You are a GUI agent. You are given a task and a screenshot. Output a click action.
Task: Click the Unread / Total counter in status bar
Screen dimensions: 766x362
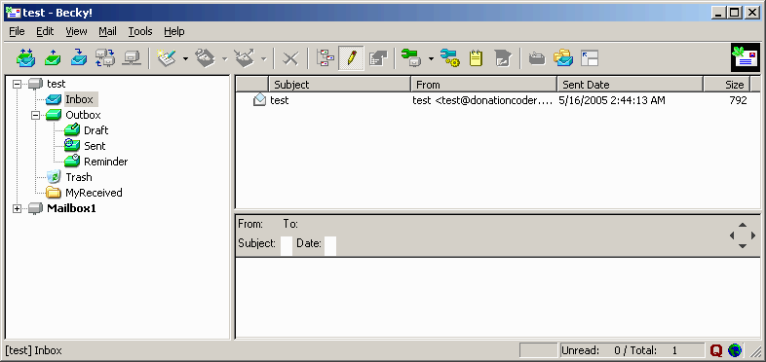pyautogui.click(x=632, y=350)
